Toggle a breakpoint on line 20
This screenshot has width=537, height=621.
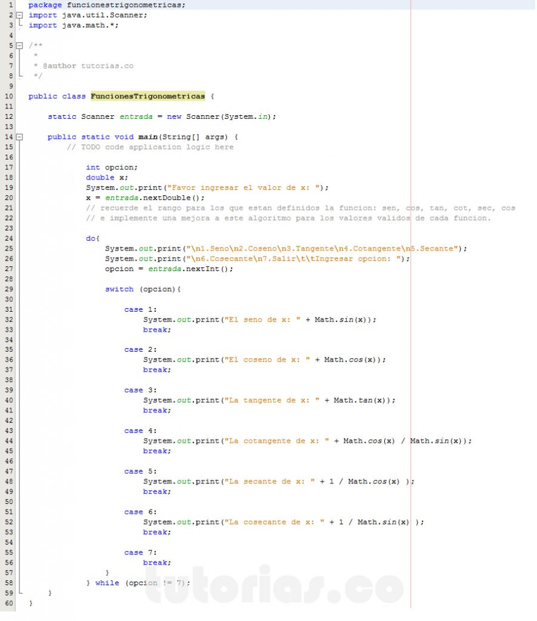click(x=8, y=198)
